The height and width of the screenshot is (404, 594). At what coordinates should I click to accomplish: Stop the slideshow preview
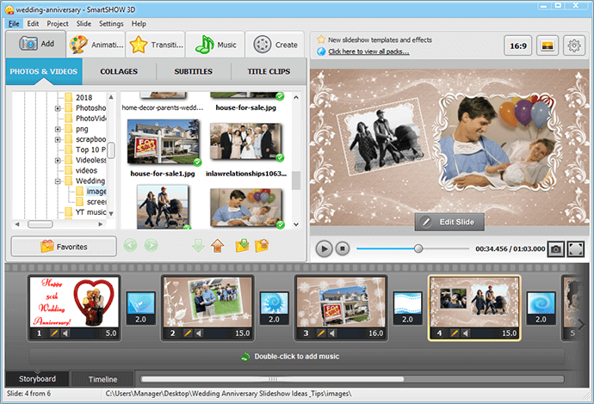[x=343, y=248]
